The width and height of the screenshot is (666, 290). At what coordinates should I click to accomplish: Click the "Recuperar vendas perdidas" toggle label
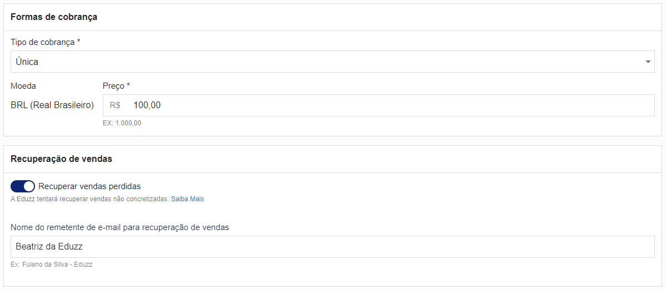pos(89,186)
